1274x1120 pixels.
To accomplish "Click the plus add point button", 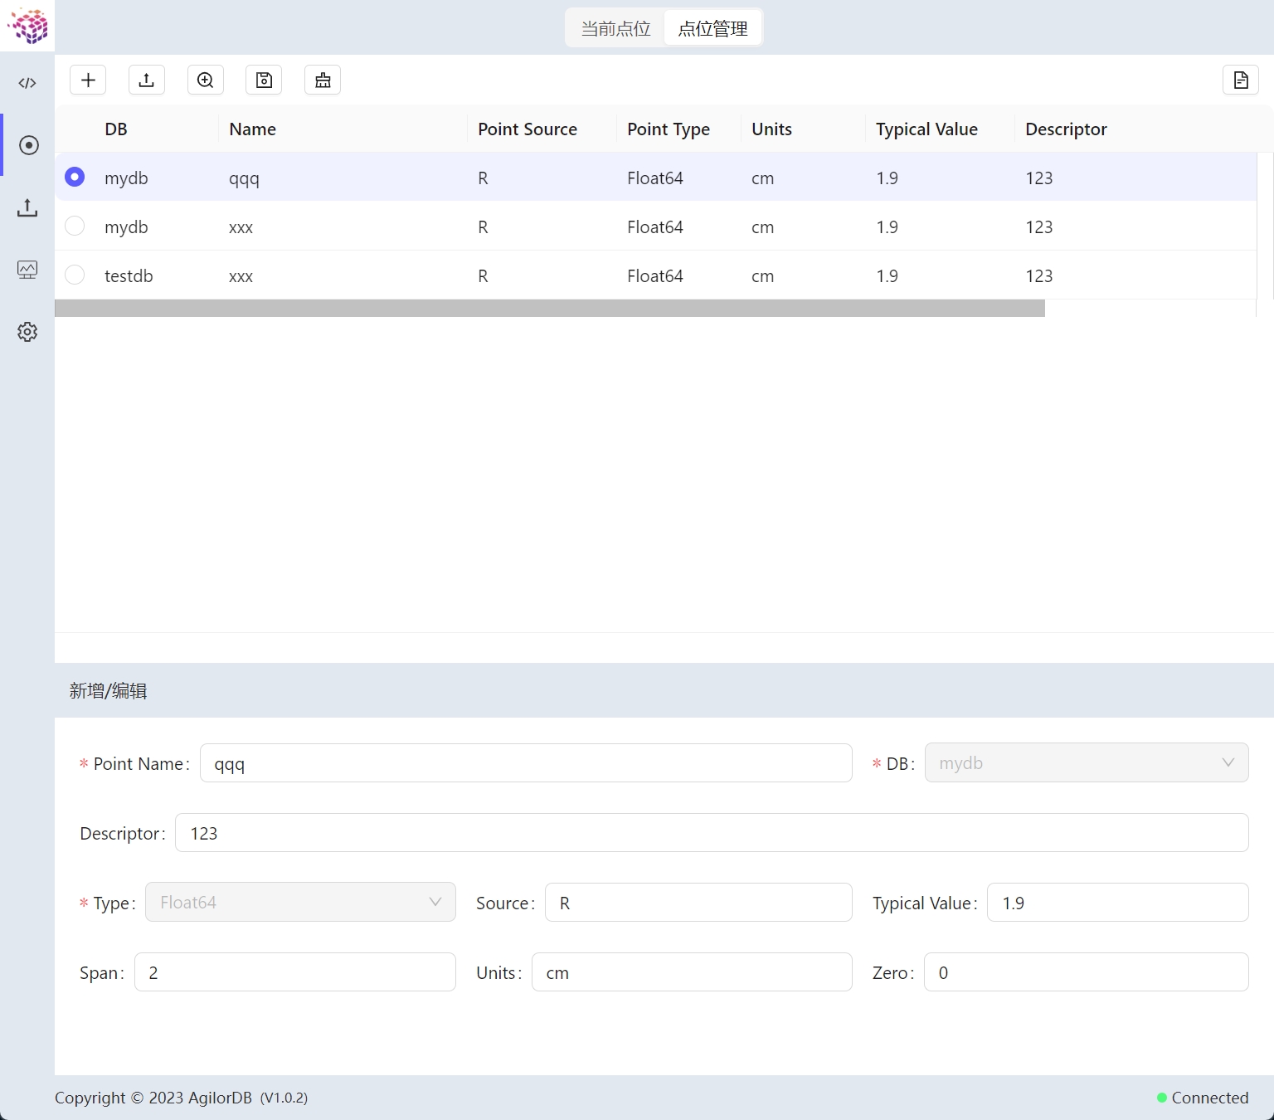I will [x=88, y=80].
